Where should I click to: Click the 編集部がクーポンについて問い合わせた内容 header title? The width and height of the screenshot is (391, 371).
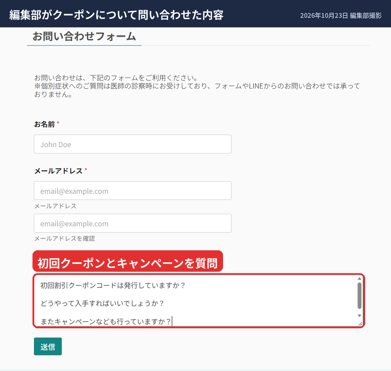point(116,15)
